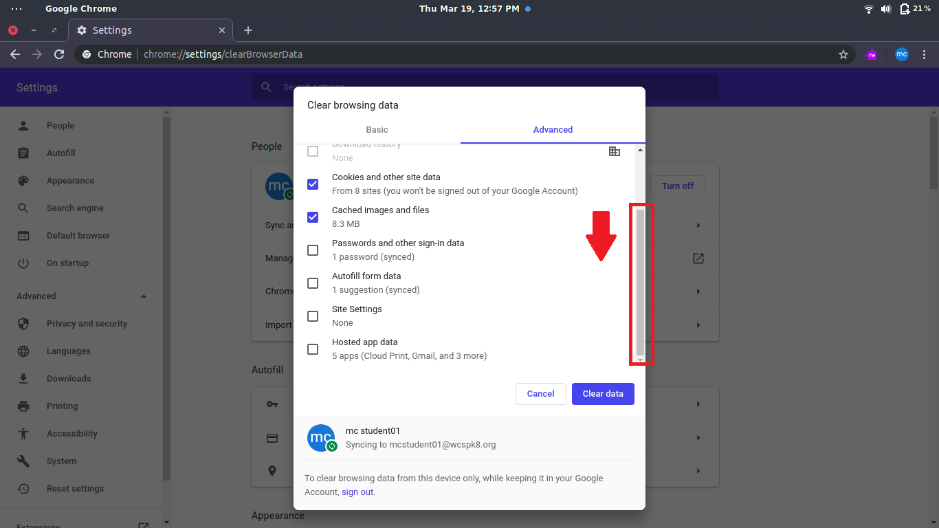Expand the Import row arrow
Image resolution: width=939 pixels, height=528 pixels.
tap(698, 324)
